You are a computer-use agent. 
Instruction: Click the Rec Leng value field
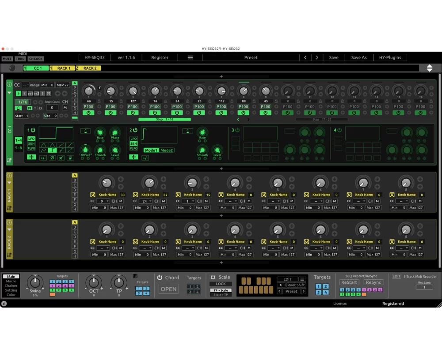[424, 287]
